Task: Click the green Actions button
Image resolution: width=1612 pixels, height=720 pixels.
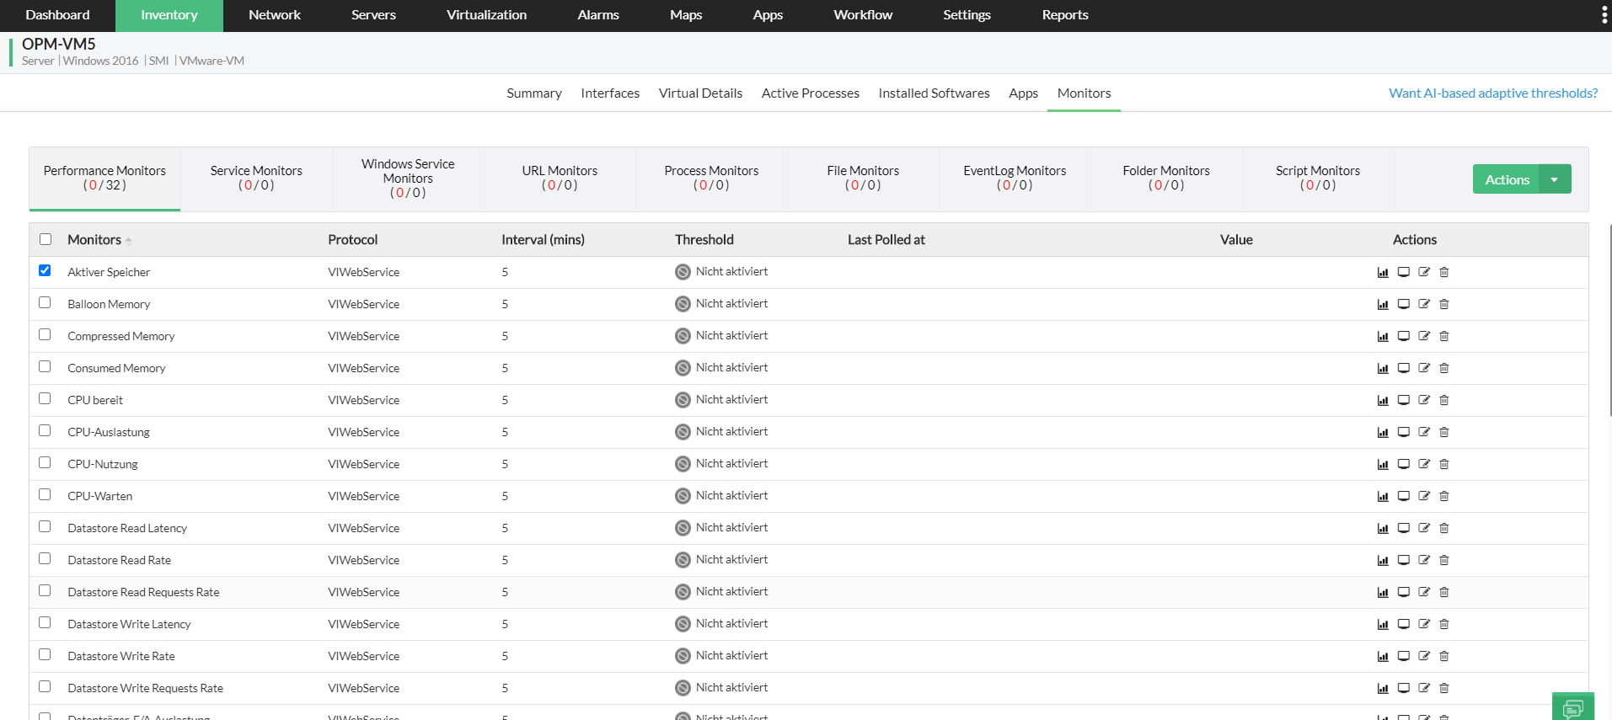Action: 1507,179
